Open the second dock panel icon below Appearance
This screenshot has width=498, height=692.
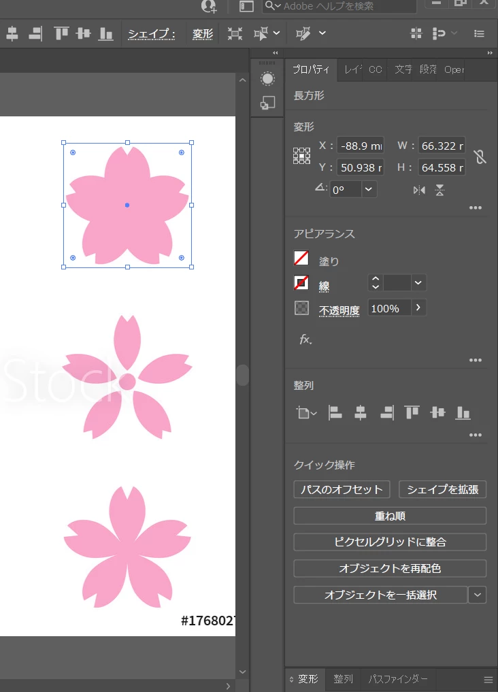[x=267, y=103]
